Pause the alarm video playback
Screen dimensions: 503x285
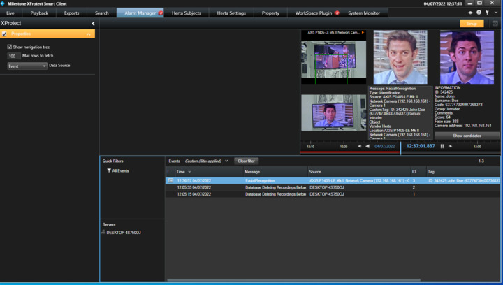pos(442,146)
